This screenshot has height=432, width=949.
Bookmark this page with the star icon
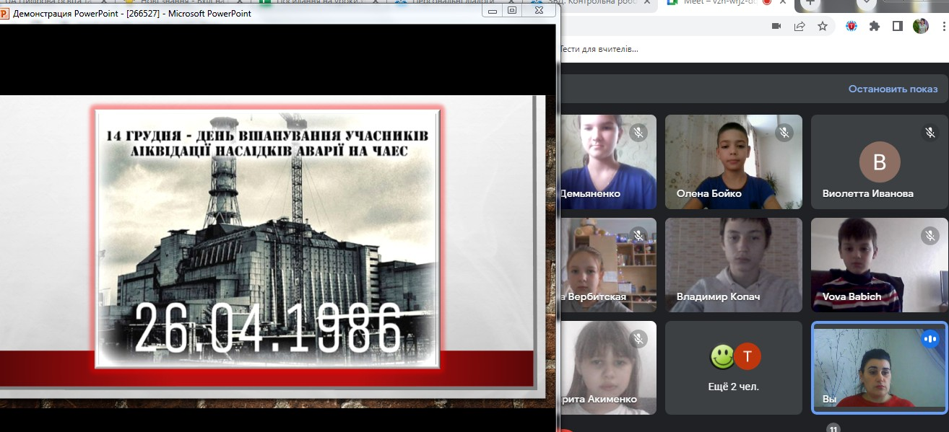[x=823, y=26]
